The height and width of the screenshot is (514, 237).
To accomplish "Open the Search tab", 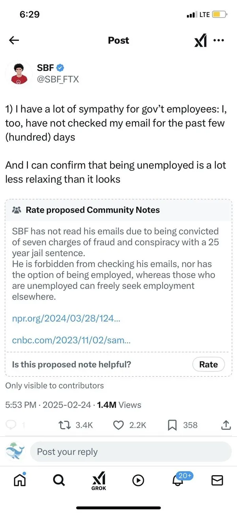I will (58, 480).
